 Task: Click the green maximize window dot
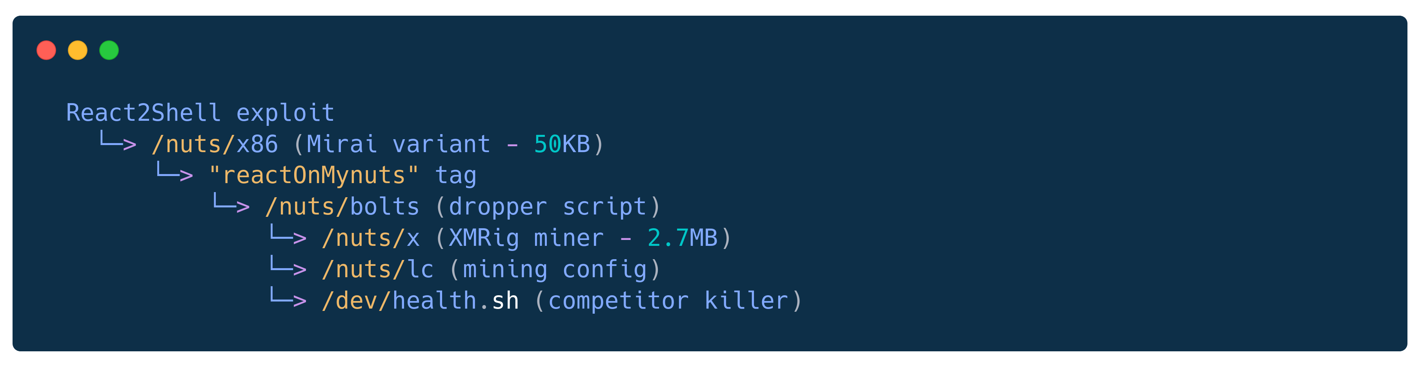point(109,50)
